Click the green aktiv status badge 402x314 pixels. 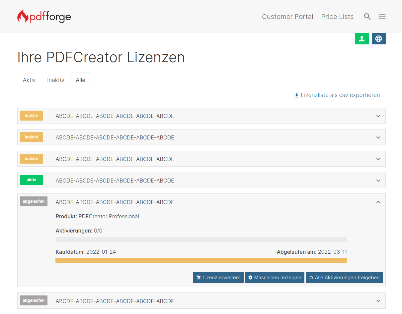pyautogui.click(x=32, y=180)
